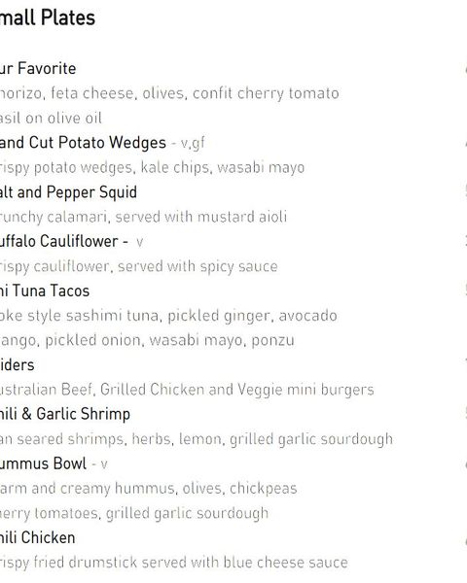The width and height of the screenshot is (467, 583).
Task: Click the Small Plates heading
Action: pos(48,17)
